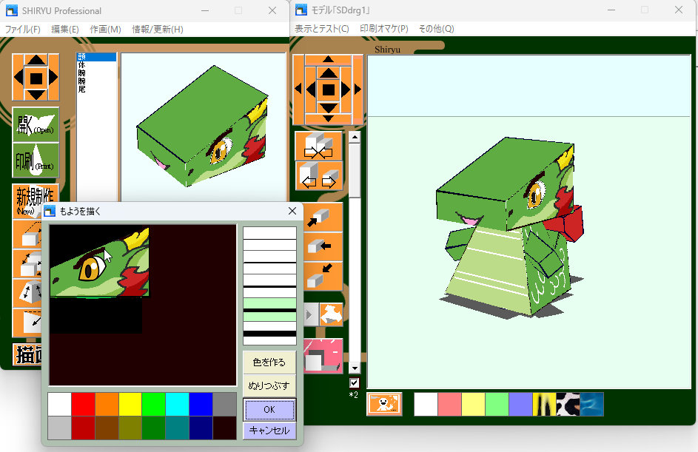Click the scrollbar down arrow in model window

point(354,368)
